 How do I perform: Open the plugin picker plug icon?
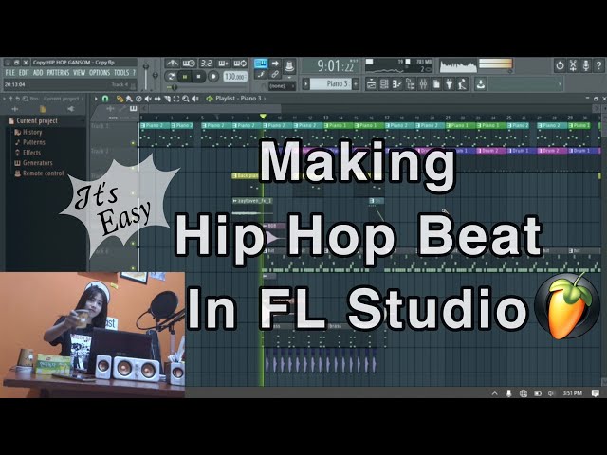pyautogui.click(x=449, y=84)
